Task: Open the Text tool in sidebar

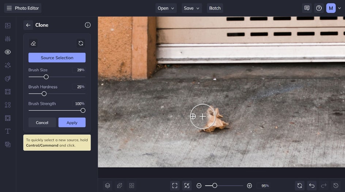Action: [x=8, y=131]
